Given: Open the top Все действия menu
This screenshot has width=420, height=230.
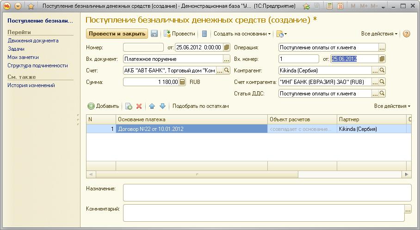Looking at the screenshot, I should pyautogui.click(x=379, y=34).
